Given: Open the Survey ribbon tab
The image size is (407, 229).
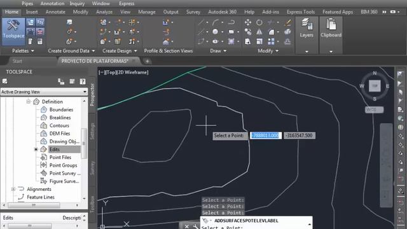Looking at the screenshot, I should pyautogui.click(x=193, y=12).
